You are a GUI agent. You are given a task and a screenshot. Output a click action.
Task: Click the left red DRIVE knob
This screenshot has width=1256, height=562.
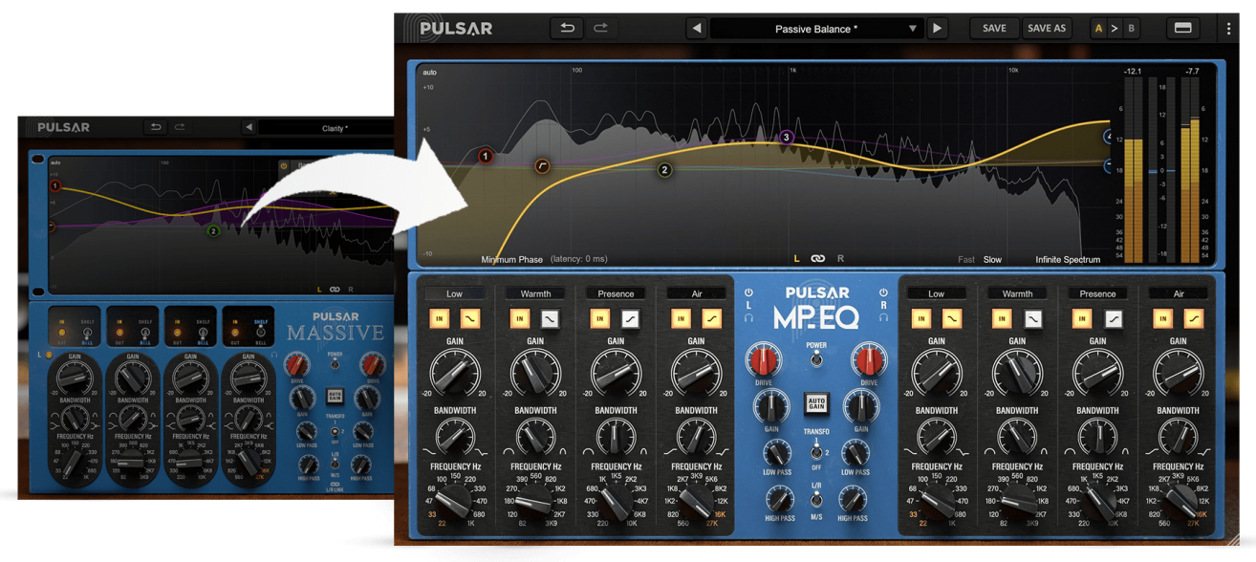[764, 361]
